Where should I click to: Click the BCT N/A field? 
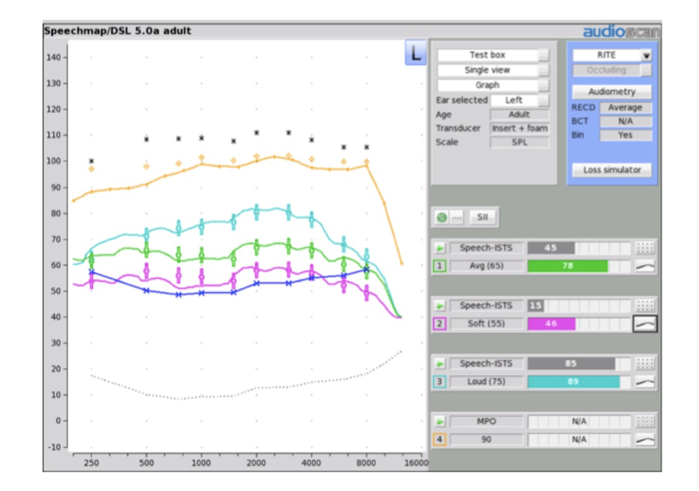click(626, 122)
